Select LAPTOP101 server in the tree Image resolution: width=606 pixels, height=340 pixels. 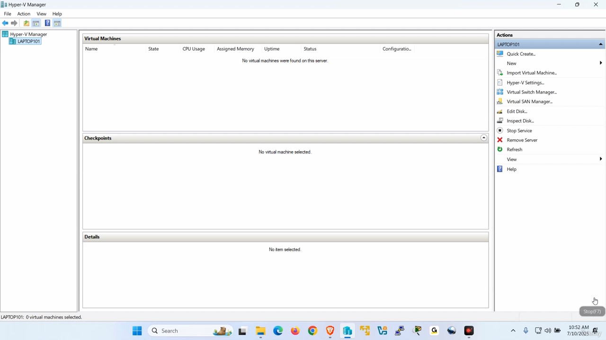(28, 41)
